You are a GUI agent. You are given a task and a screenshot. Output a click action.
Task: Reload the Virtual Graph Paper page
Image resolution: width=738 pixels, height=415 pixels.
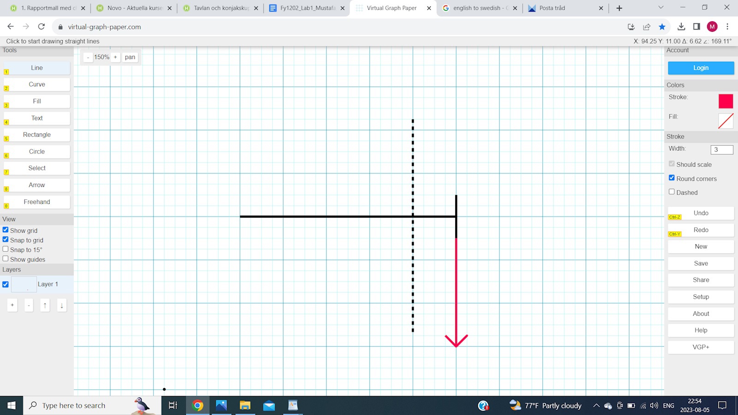(42, 27)
